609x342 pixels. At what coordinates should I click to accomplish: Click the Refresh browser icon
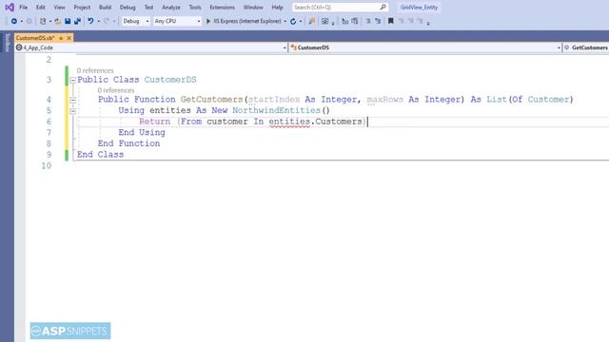(293, 21)
